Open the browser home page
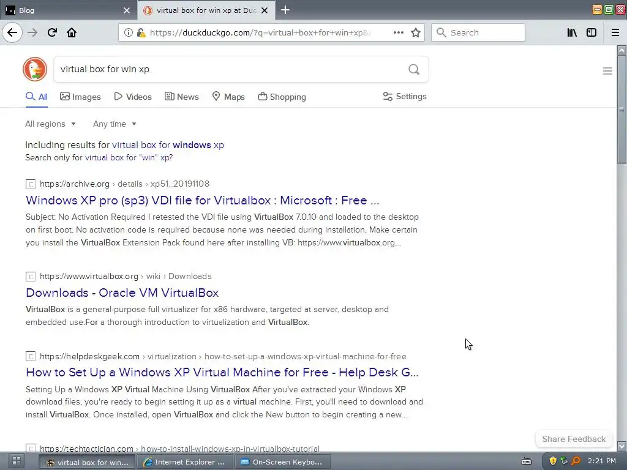Image resolution: width=627 pixels, height=470 pixels. coord(72,32)
